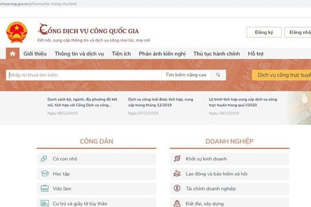Click Dịch vụ công trực tuyến button
Screen dimensions: 311x207
point(282,75)
